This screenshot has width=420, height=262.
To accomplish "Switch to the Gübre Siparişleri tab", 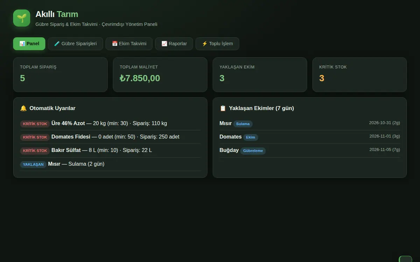I will [x=75, y=44].
